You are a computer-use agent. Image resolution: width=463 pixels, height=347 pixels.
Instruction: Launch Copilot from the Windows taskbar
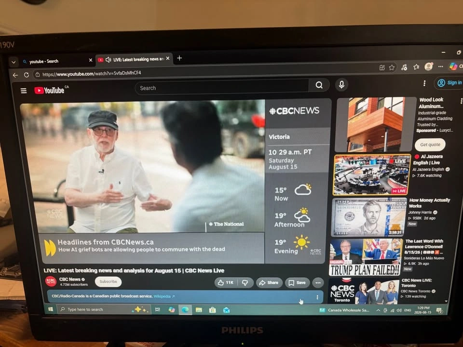coord(171,309)
